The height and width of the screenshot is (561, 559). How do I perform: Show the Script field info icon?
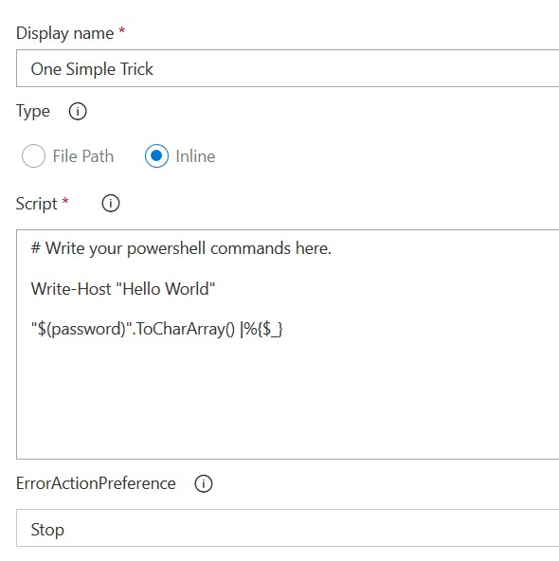111,204
